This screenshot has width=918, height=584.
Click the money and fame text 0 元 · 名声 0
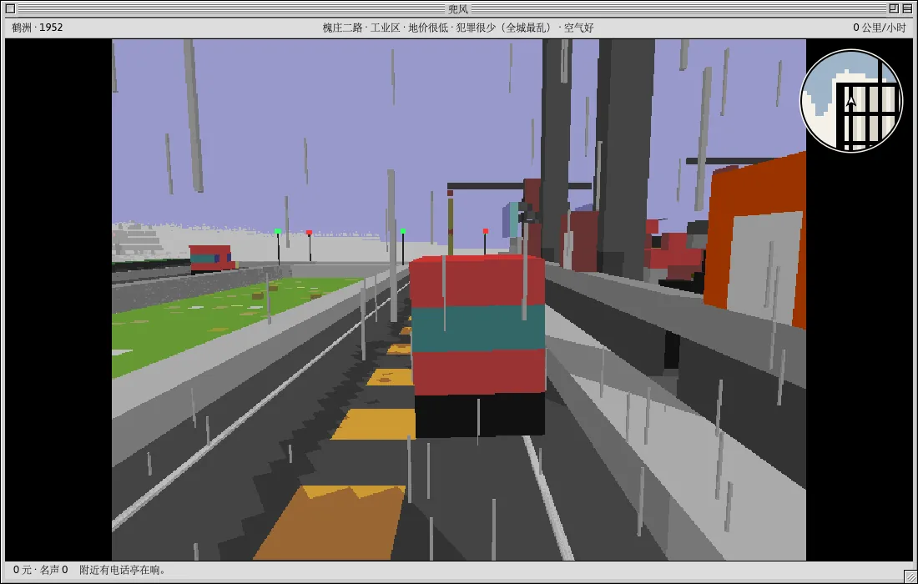40,570
